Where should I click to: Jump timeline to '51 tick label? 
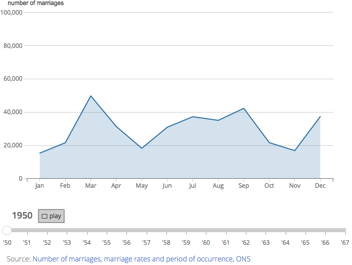(x=27, y=243)
